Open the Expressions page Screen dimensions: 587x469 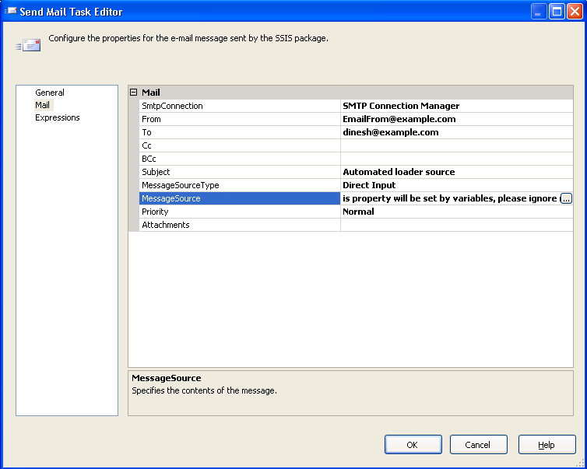point(58,117)
